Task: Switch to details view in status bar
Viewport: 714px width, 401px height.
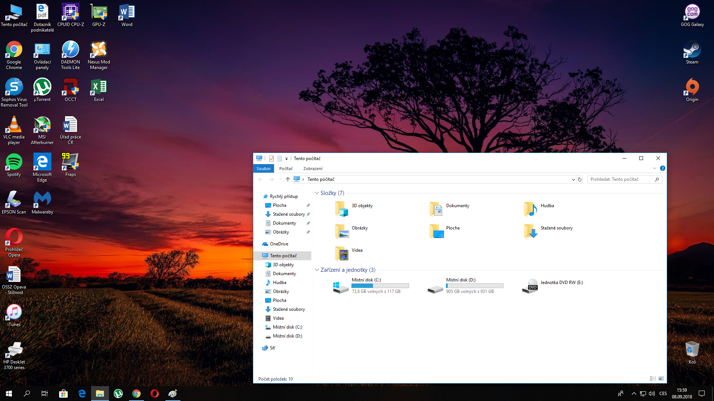Action: (653, 379)
